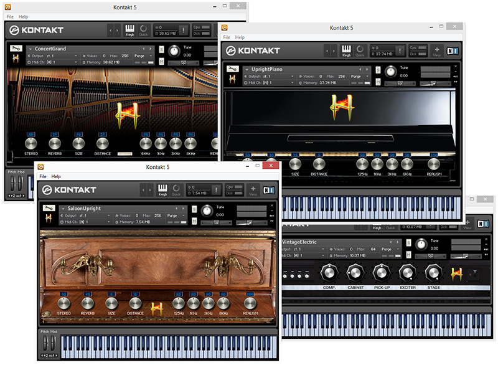Click Native Instruments logo in UprightPiano window

coord(453,51)
